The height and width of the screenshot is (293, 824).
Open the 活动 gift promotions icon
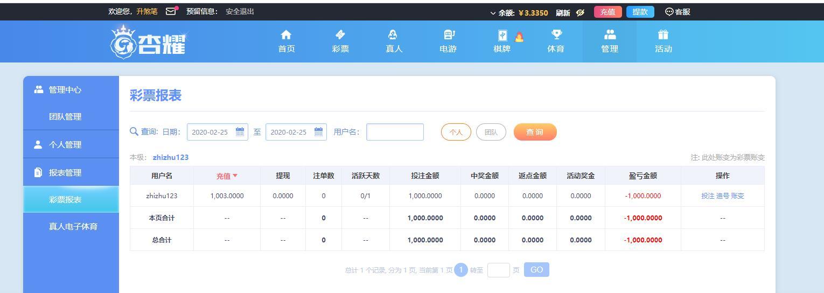tap(663, 36)
